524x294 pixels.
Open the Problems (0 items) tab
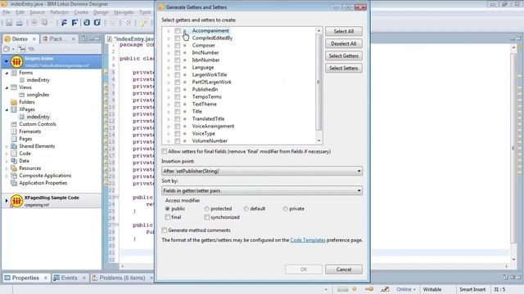122,278
